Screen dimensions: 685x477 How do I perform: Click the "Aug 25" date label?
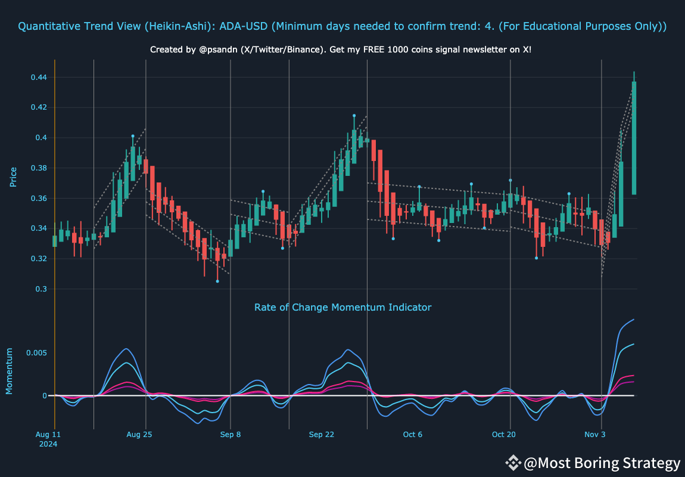click(139, 435)
